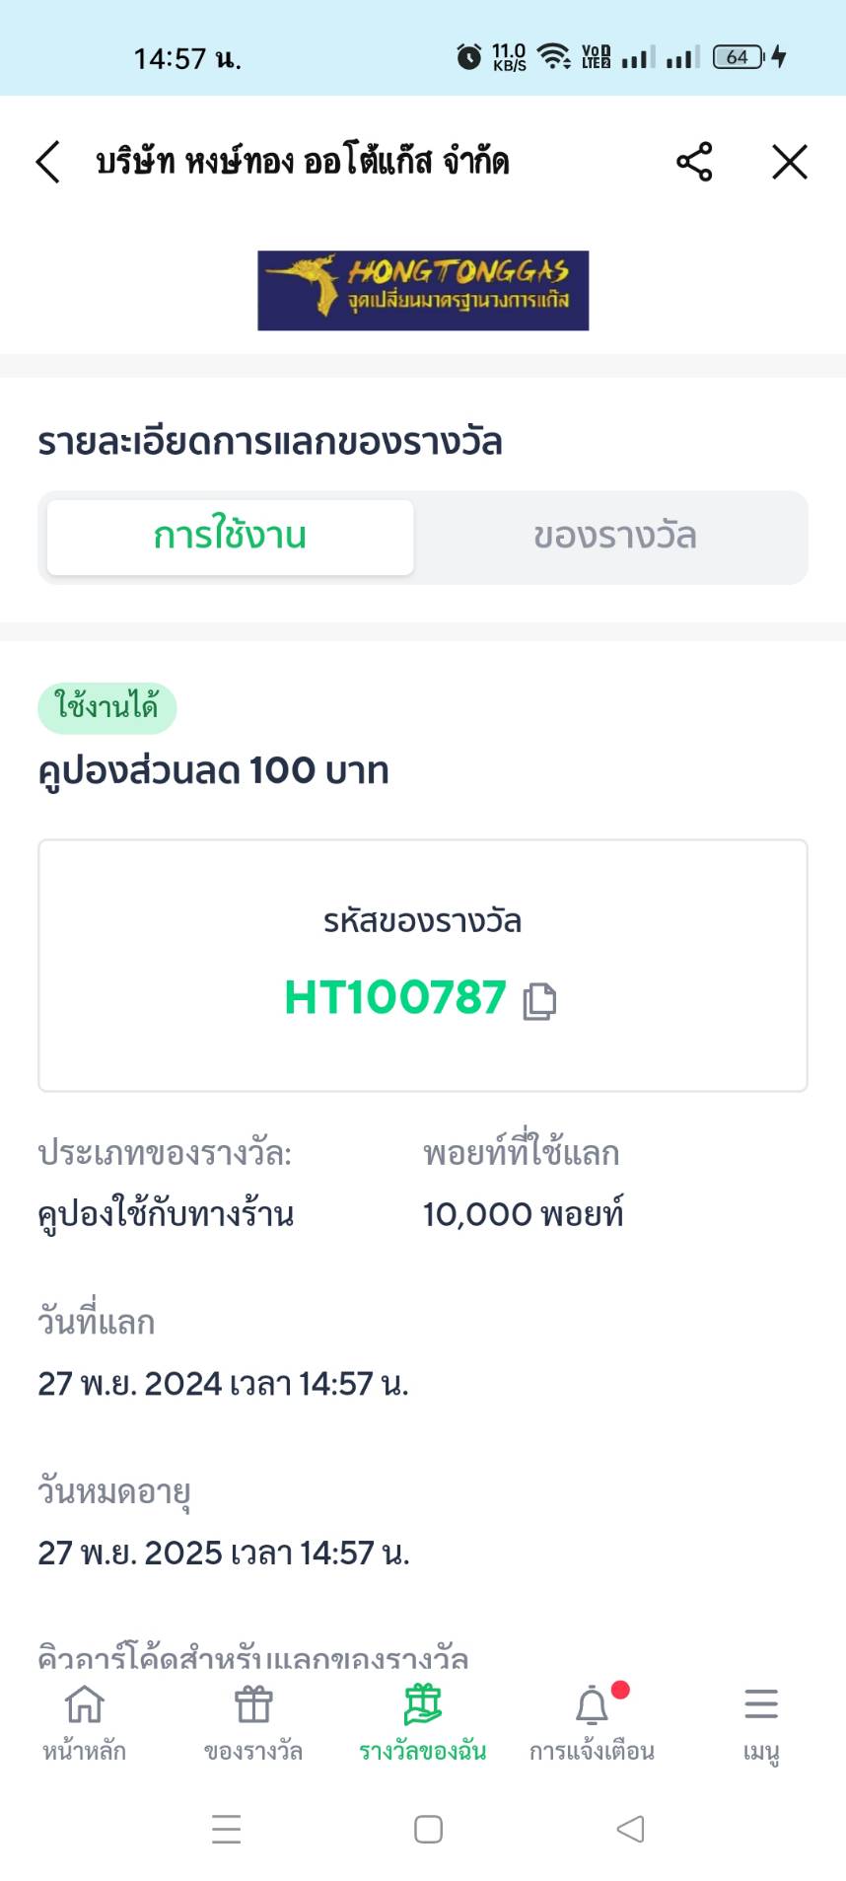Open รางวัลของฉัน in bottom navigation
Screen dimensions: 846x1881
pyautogui.click(x=422, y=1722)
